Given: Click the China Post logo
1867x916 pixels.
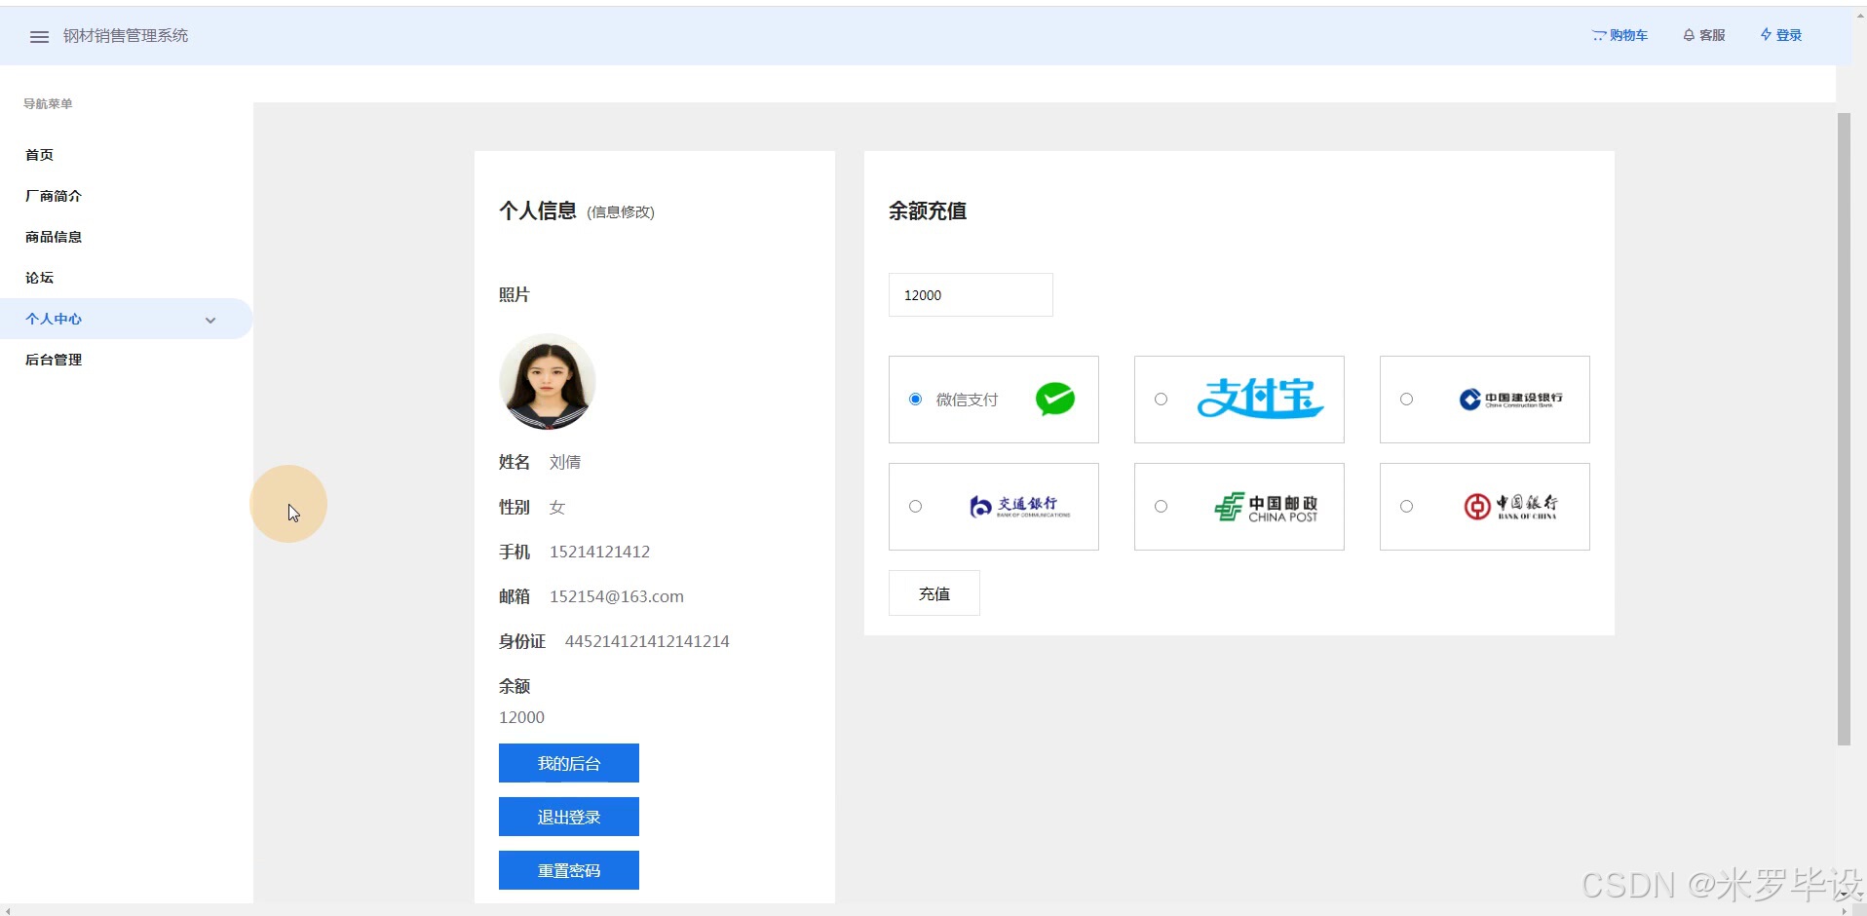Looking at the screenshot, I should [1266, 506].
